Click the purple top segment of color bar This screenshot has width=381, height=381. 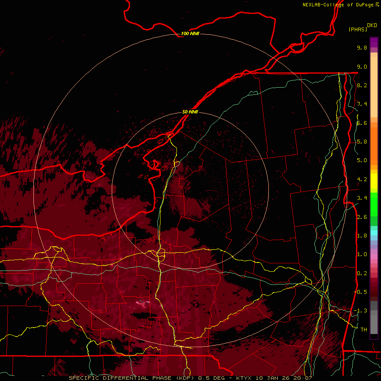(x=374, y=42)
